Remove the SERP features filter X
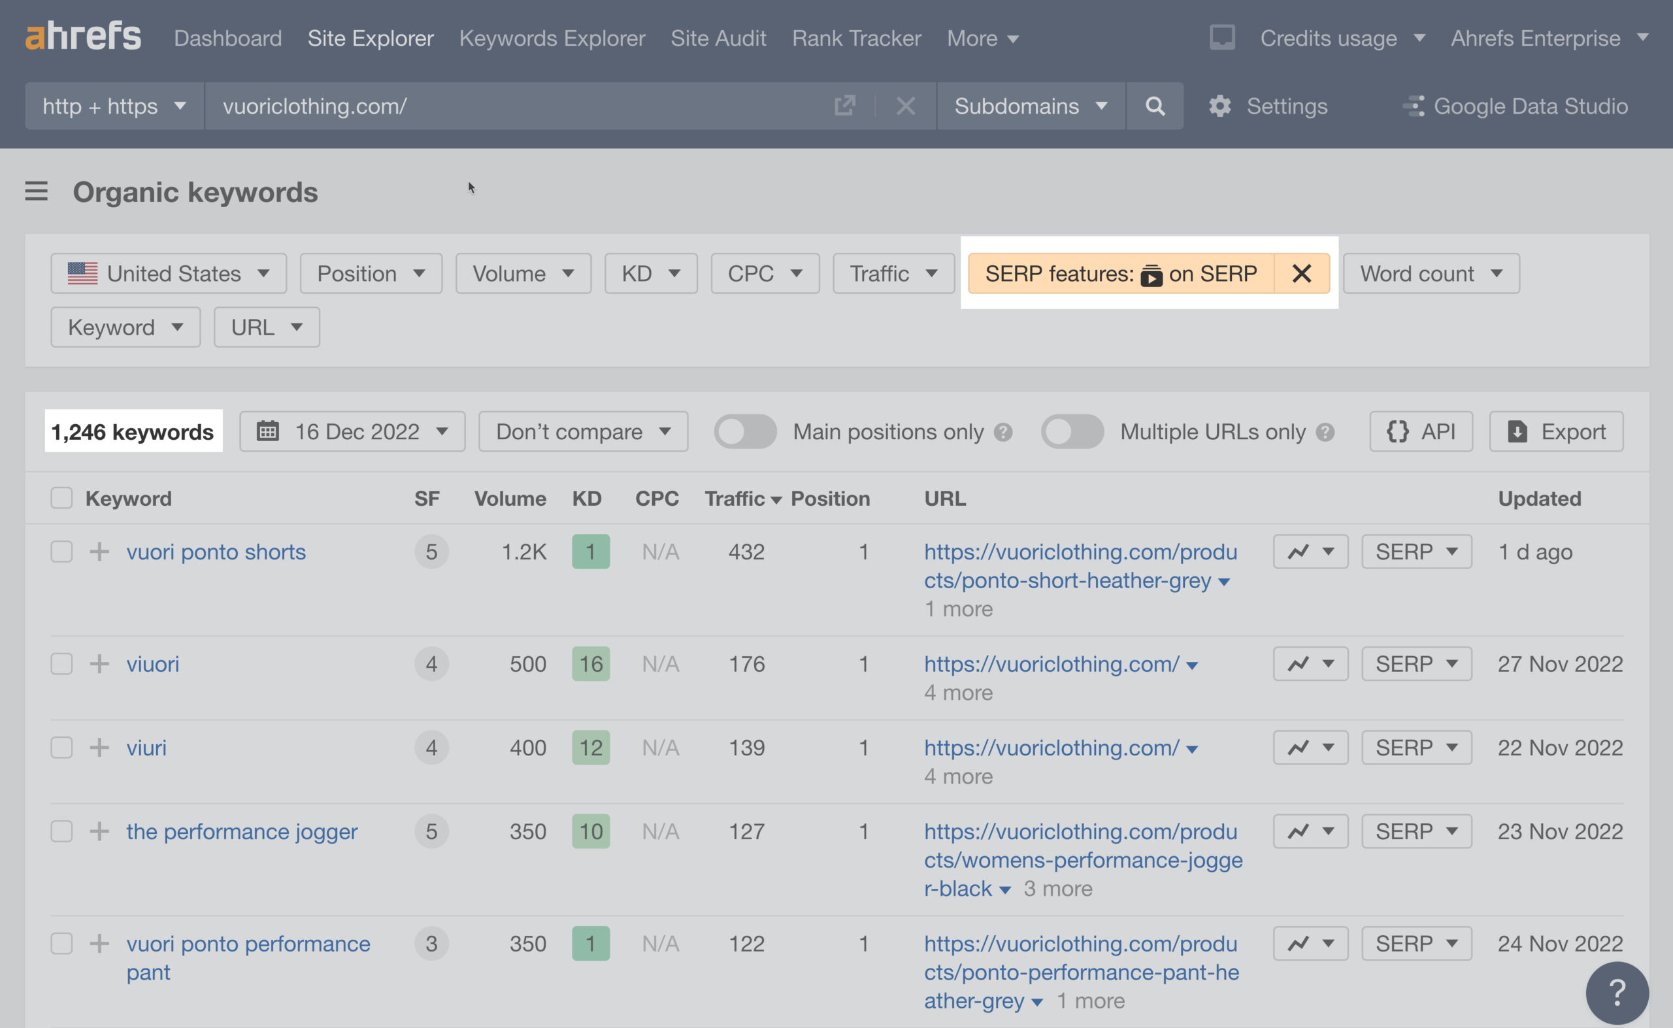The image size is (1673, 1028). point(1301,271)
